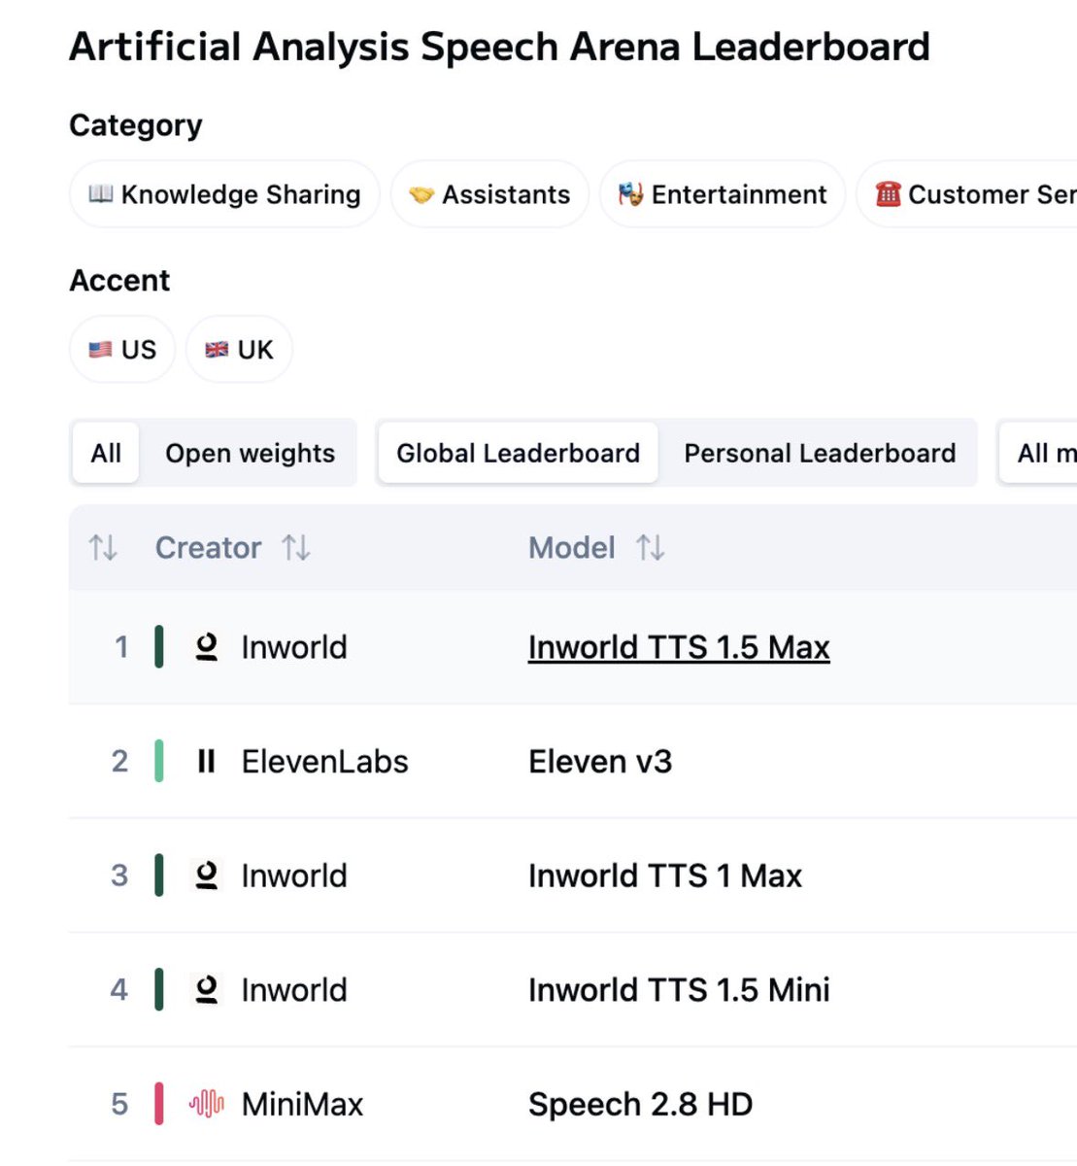The width and height of the screenshot is (1077, 1166).
Task: Switch to the Open weights tab
Action: coord(250,453)
